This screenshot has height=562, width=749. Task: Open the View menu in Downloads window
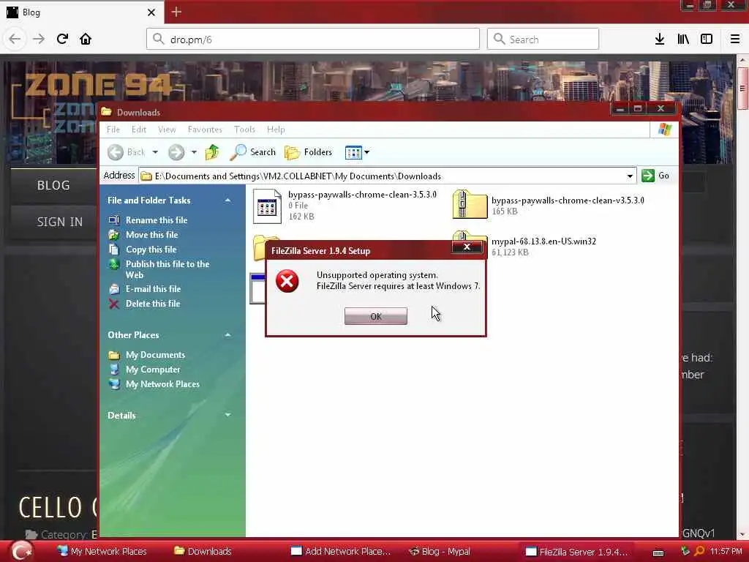click(x=167, y=130)
